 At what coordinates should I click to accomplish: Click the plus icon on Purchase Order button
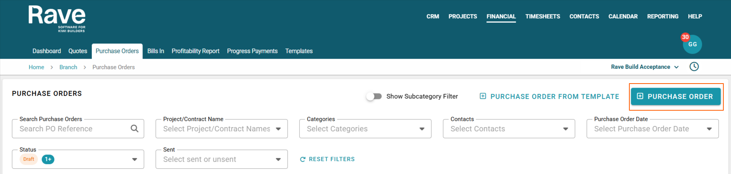point(640,96)
